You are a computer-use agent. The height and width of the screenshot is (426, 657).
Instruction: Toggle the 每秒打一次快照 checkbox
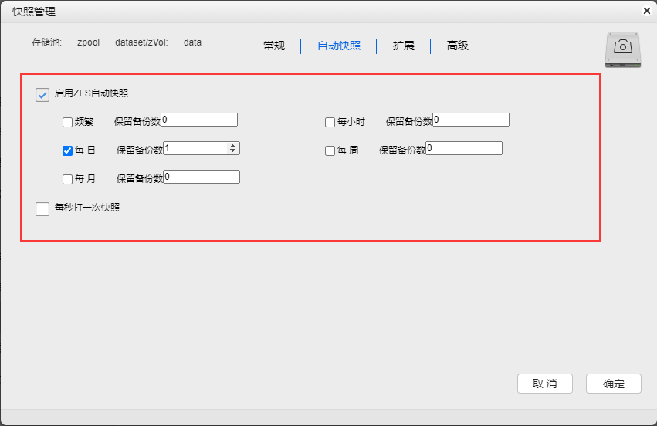(42, 208)
